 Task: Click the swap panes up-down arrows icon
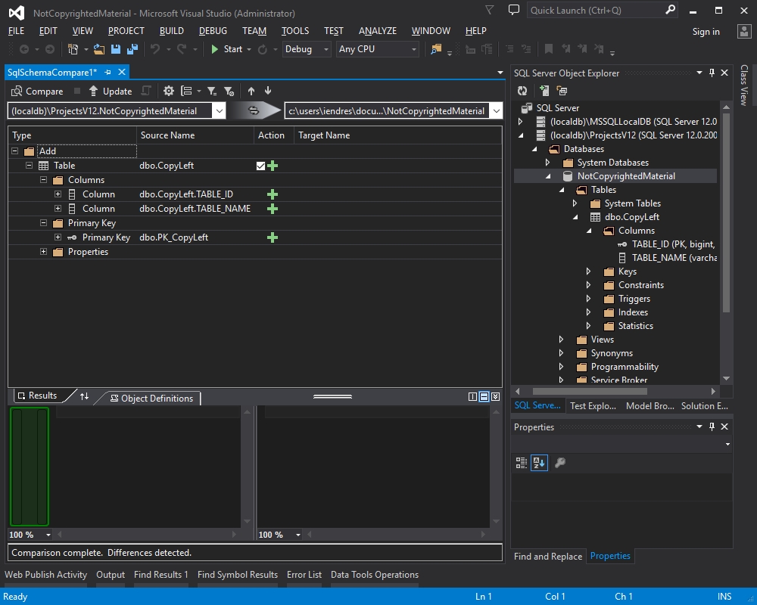[85, 396]
